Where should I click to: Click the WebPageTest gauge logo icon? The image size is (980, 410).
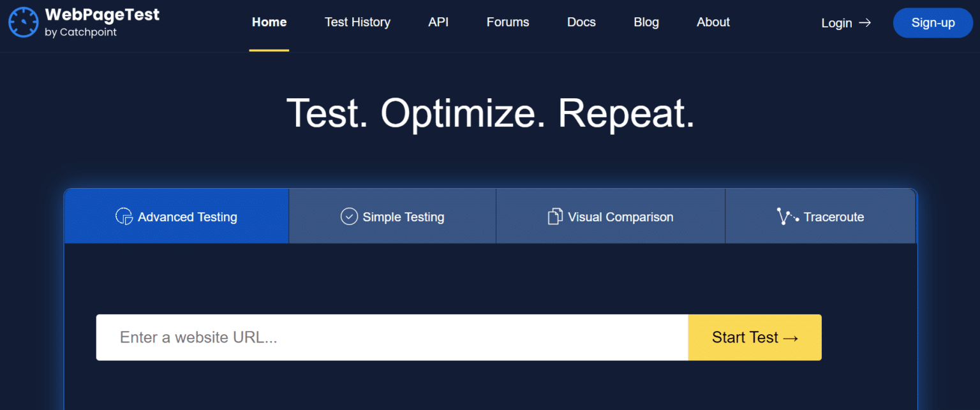pyautogui.click(x=24, y=22)
